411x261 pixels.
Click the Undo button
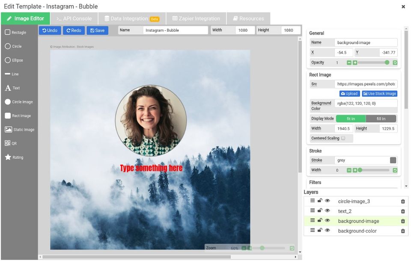(x=50, y=30)
